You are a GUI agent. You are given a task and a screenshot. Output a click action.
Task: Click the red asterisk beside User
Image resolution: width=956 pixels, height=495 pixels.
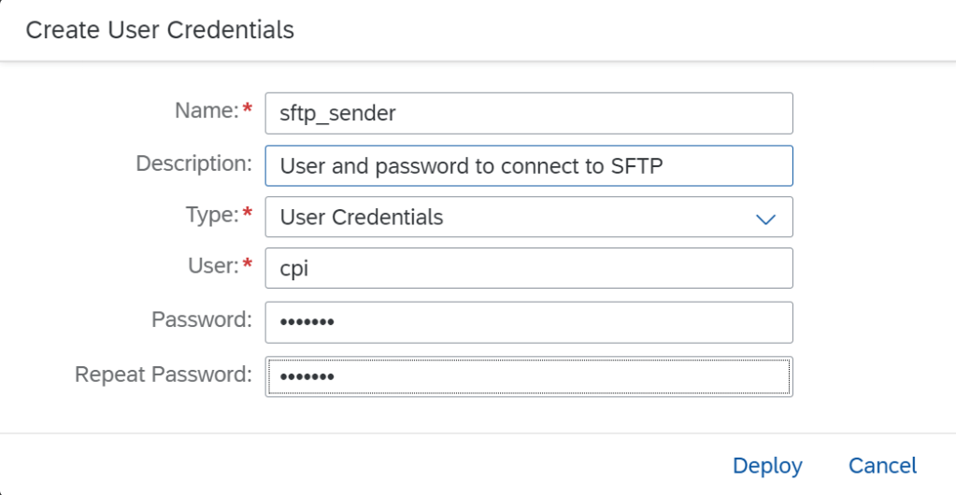pos(248,266)
